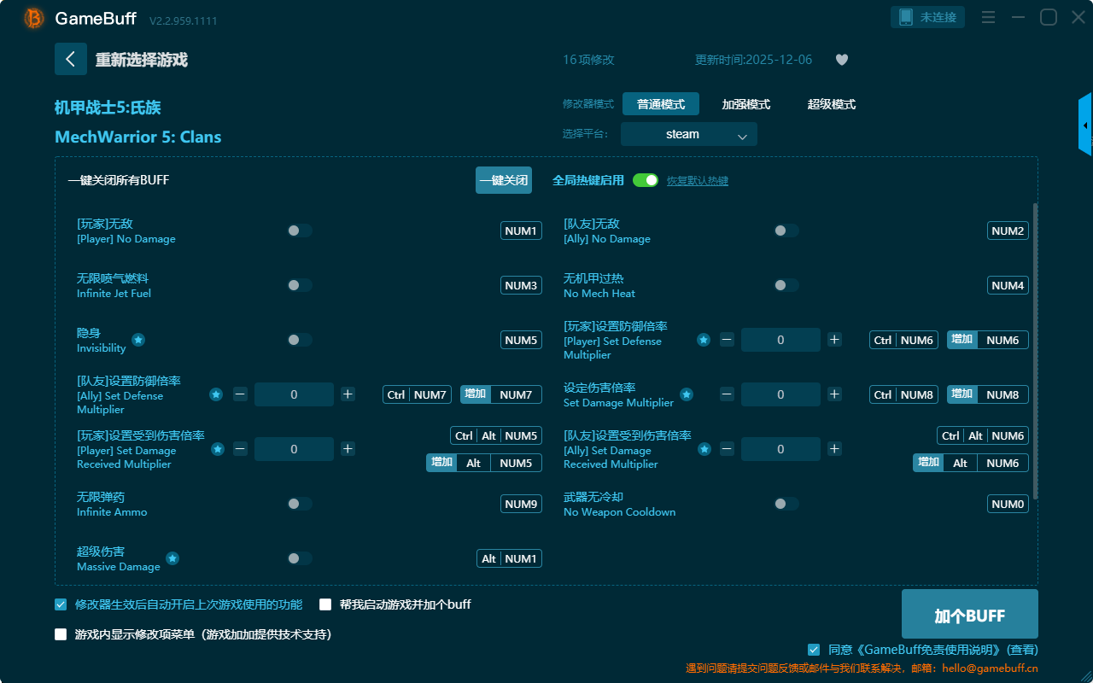Select 超级模式 super mode tab

pos(831,104)
